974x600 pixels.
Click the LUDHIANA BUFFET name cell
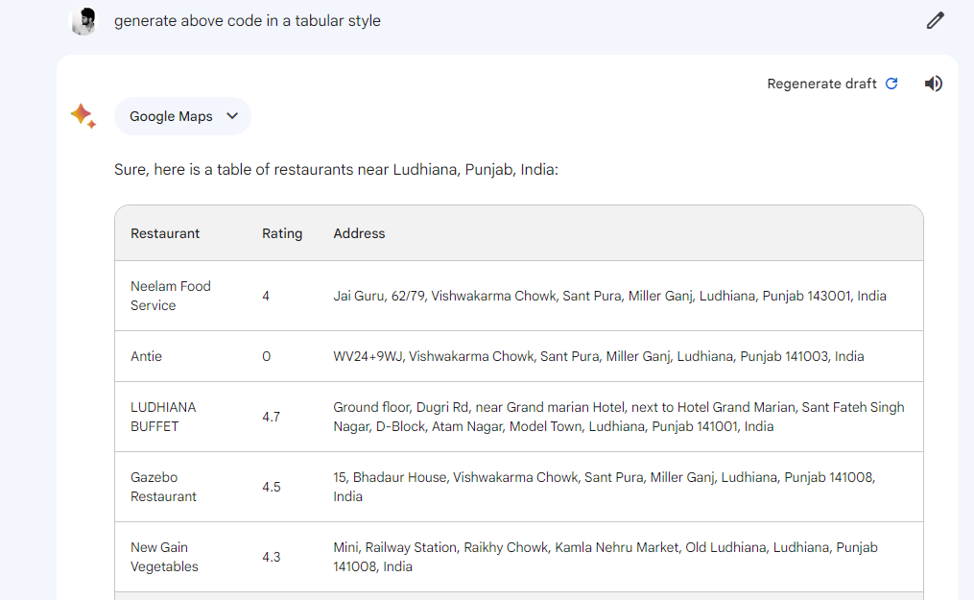[163, 417]
